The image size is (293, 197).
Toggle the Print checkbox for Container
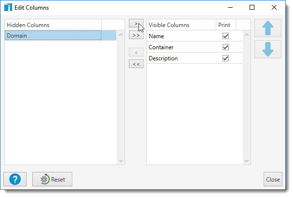(225, 47)
